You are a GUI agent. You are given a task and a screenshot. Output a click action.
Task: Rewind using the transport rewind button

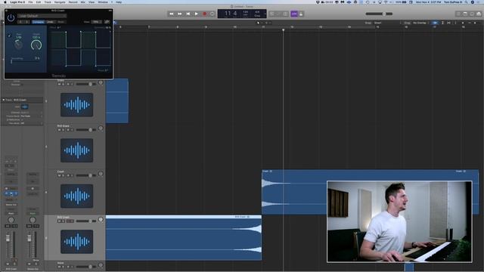click(x=172, y=14)
